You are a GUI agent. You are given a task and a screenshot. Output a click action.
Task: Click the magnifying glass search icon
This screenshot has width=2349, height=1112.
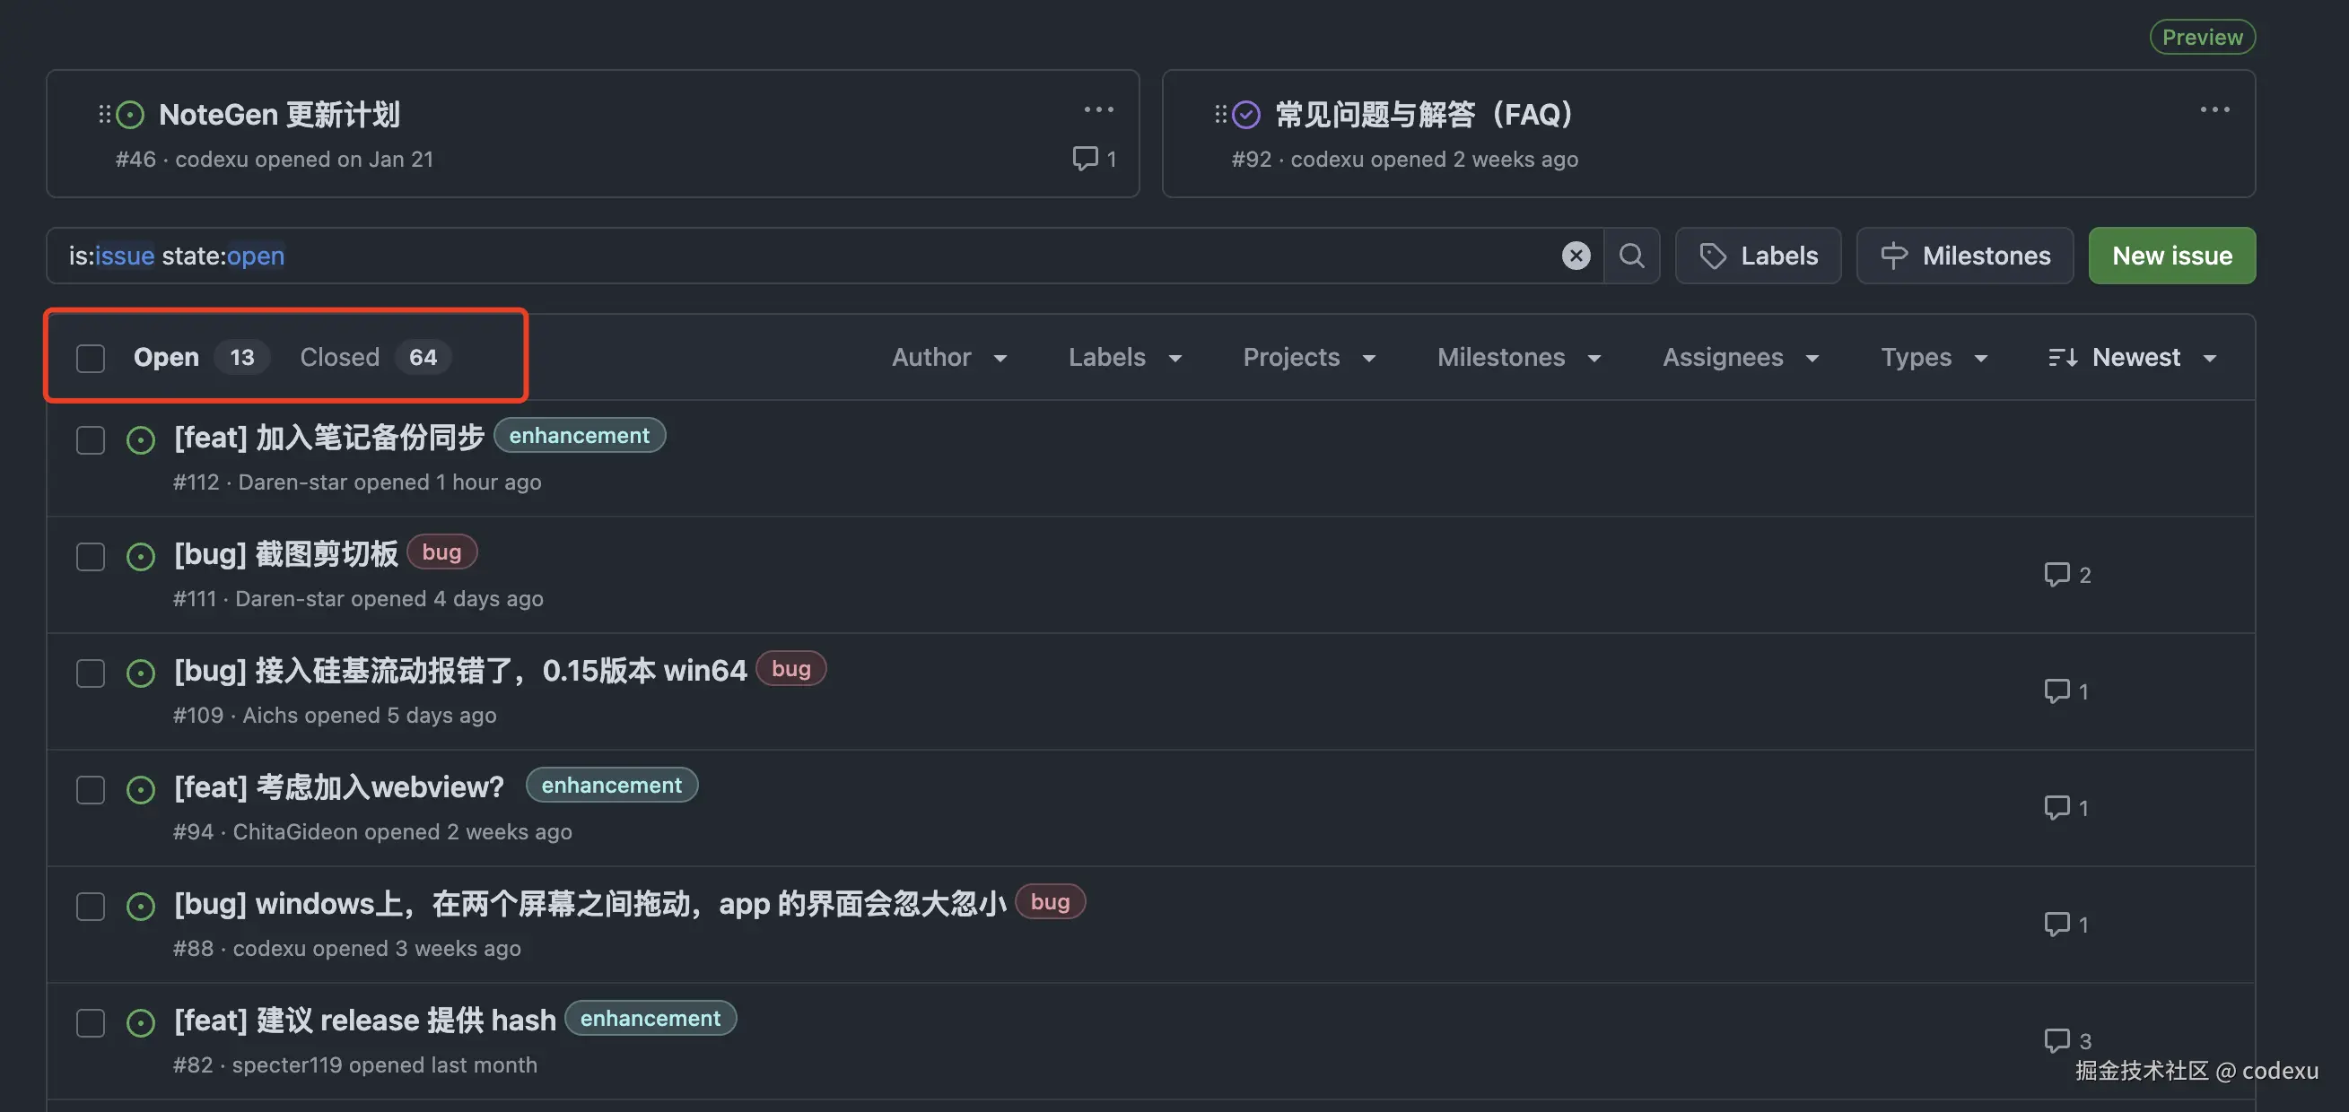click(1631, 256)
